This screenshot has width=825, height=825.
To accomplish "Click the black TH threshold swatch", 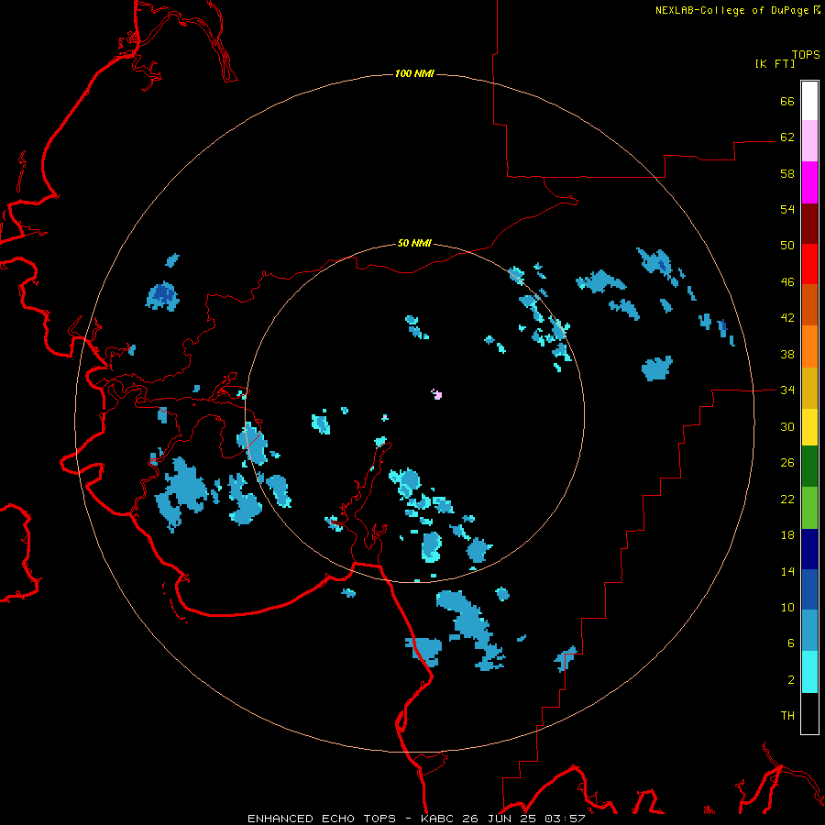I will (809, 713).
